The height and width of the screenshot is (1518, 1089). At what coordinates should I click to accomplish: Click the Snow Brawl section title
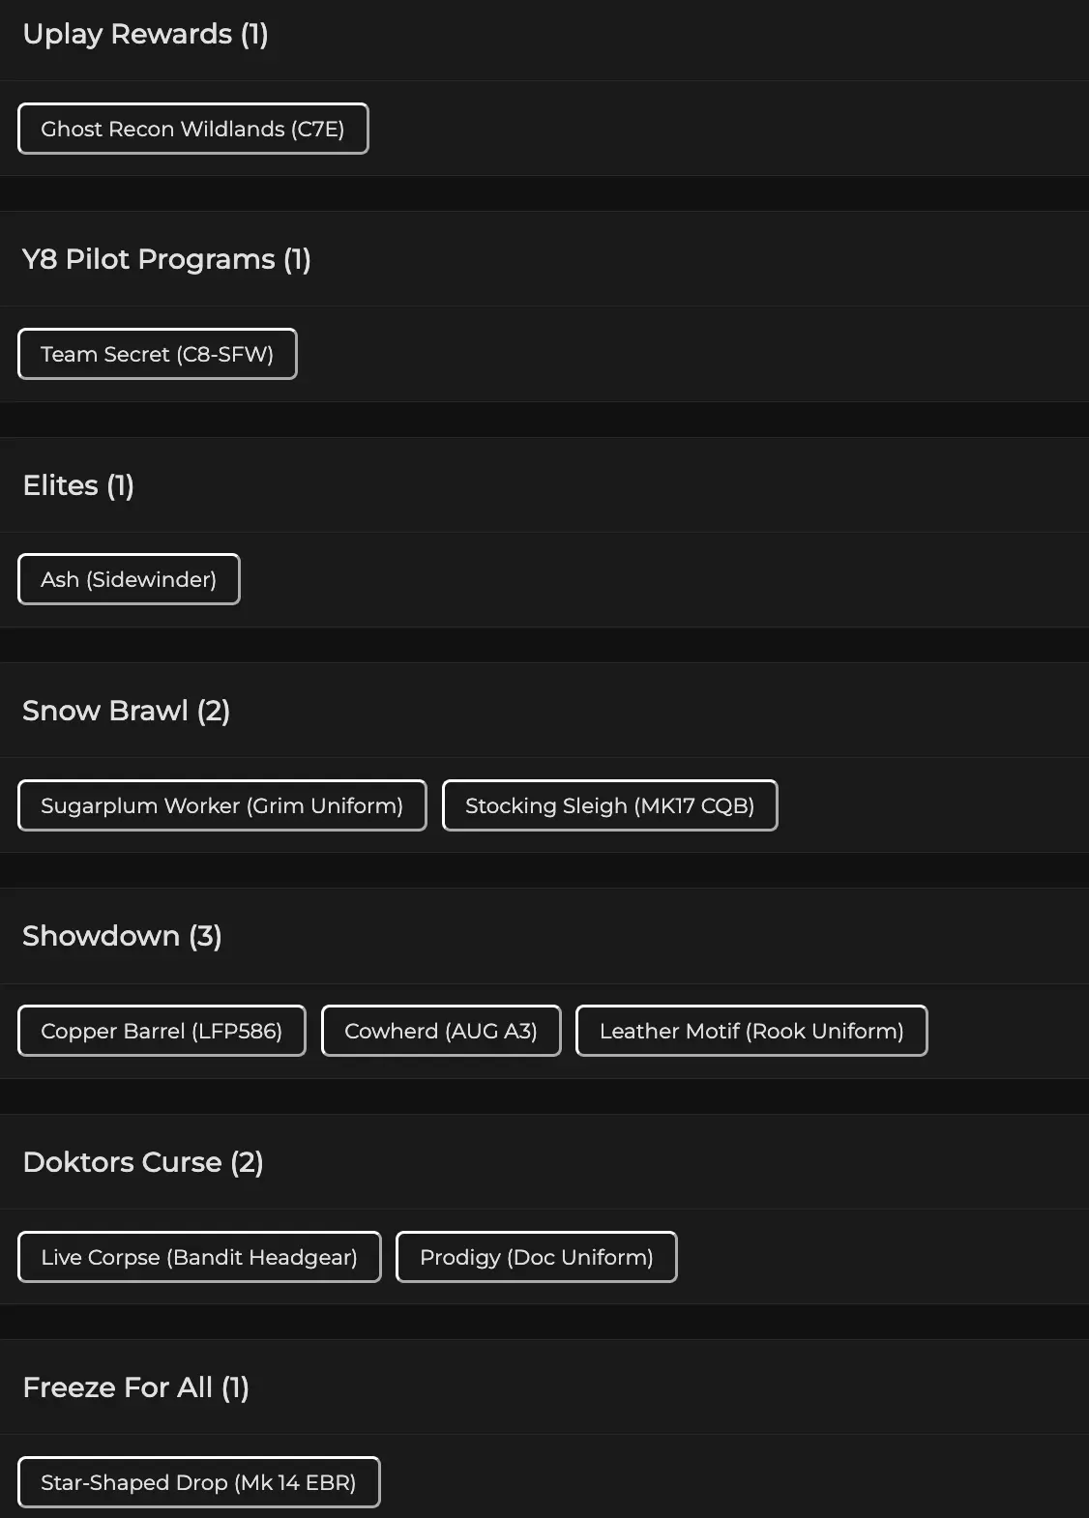[126, 711]
